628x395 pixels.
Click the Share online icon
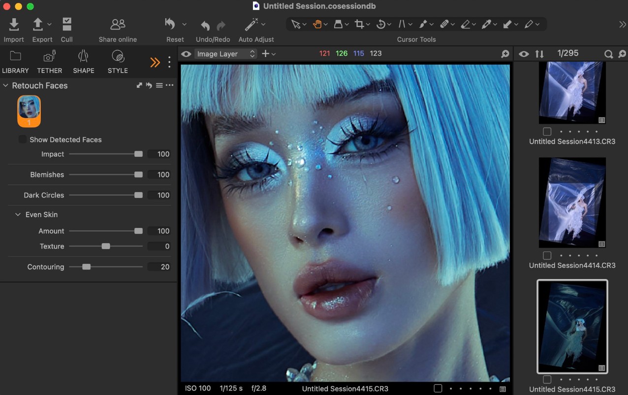click(118, 24)
